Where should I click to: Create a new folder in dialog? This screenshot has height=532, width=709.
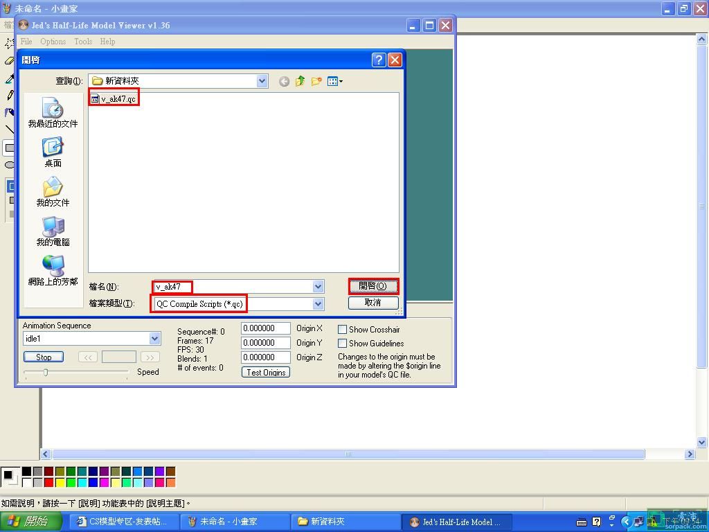point(316,82)
